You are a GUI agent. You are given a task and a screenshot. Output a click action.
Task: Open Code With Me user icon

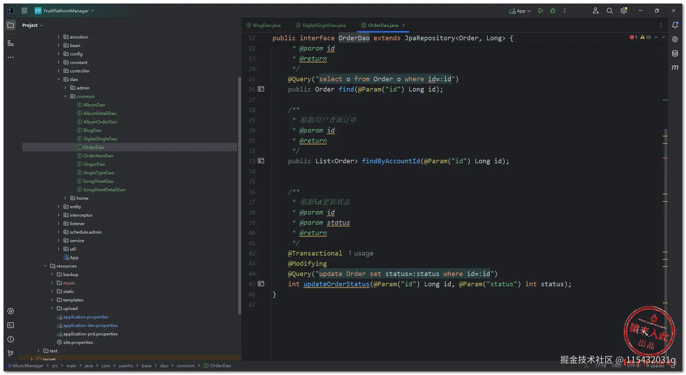pos(596,11)
